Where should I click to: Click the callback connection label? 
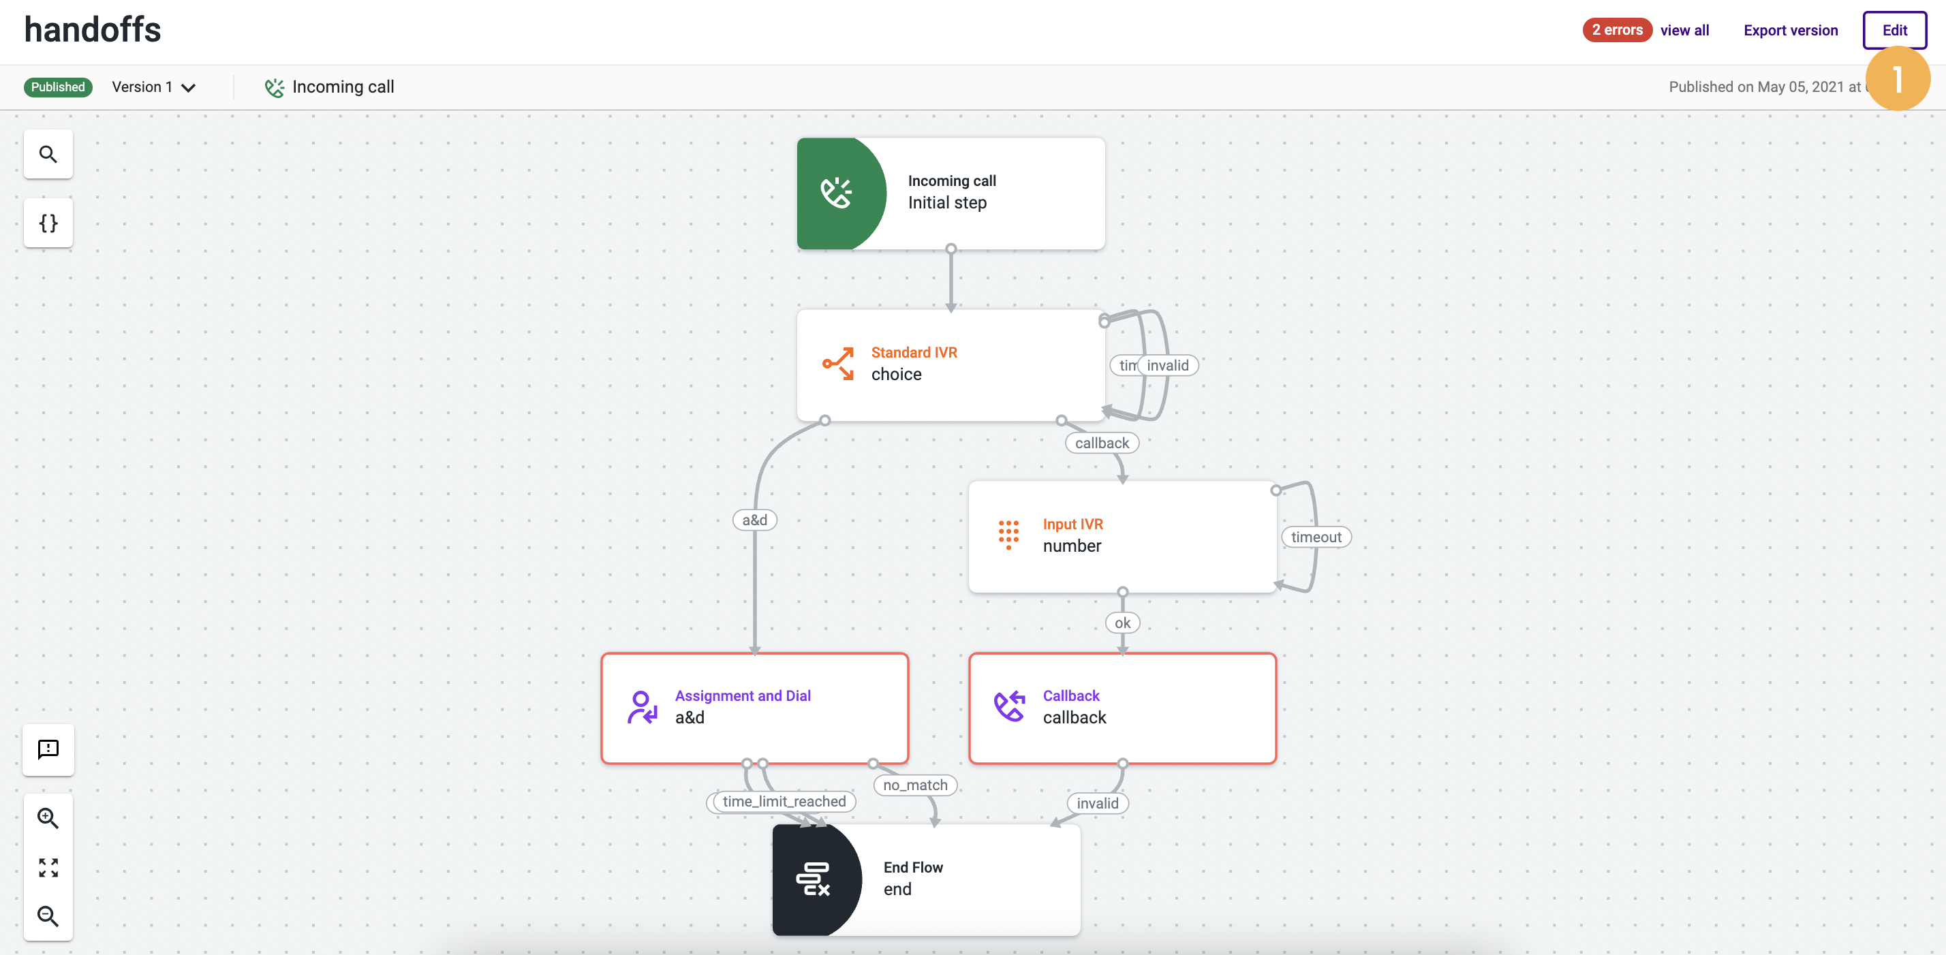tap(1101, 443)
